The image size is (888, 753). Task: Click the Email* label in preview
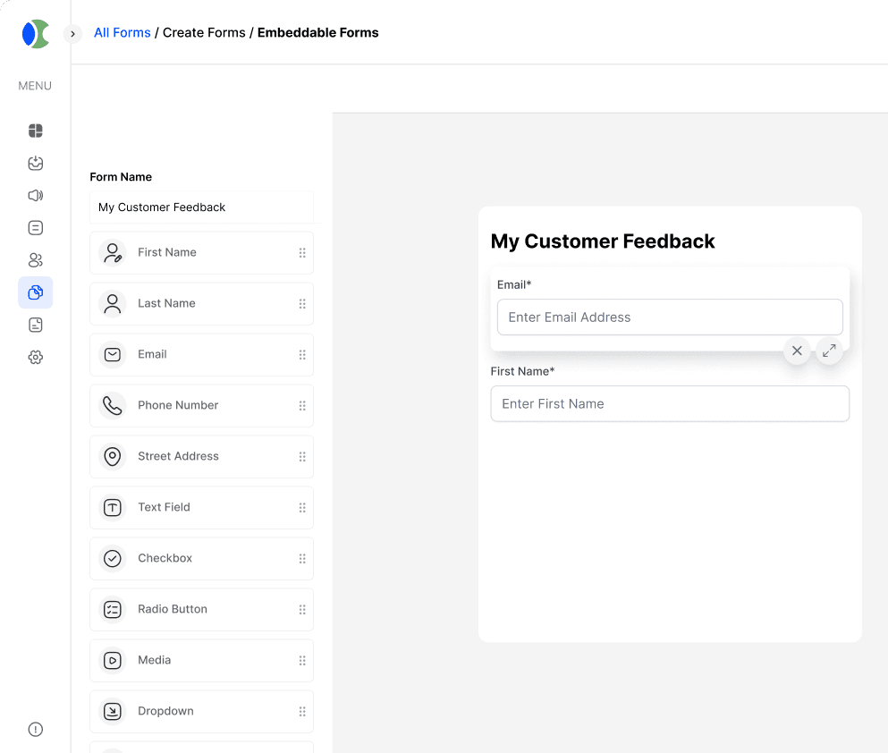point(514,284)
